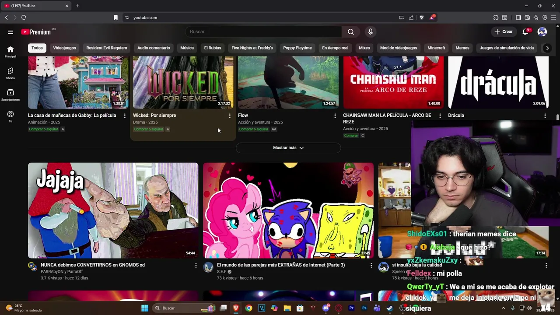Open options for Drácula movie
560x315 pixels.
coord(545,115)
